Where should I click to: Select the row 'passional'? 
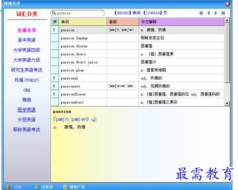tap(137, 78)
